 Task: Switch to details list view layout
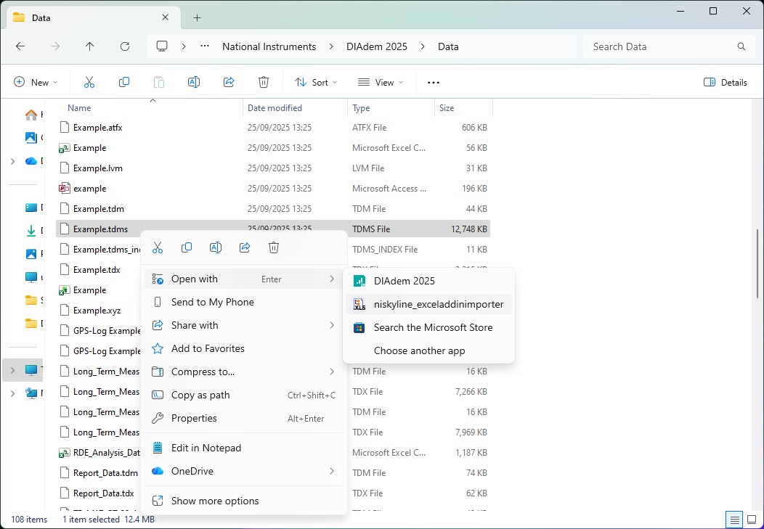point(734,520)
